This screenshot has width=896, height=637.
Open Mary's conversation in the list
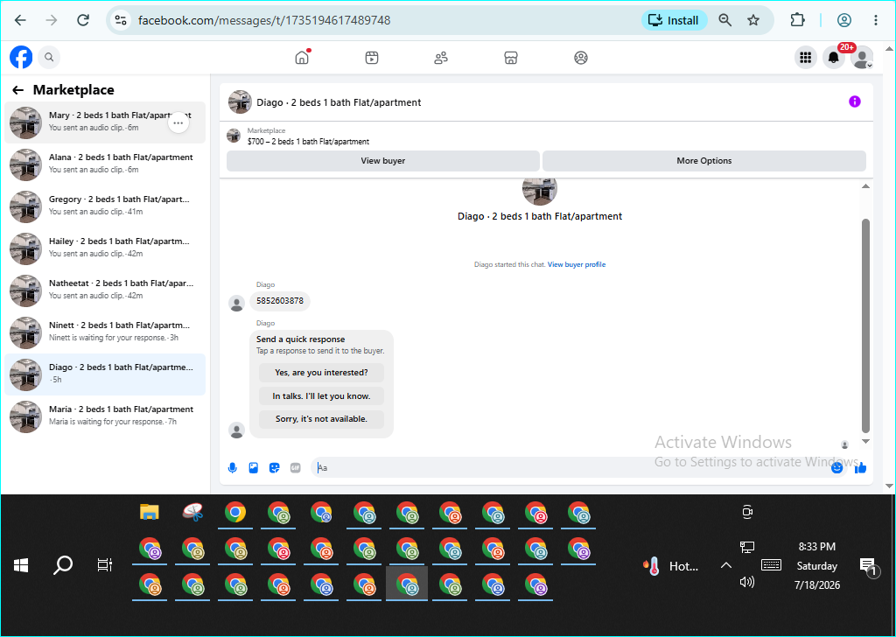point(105,122)
